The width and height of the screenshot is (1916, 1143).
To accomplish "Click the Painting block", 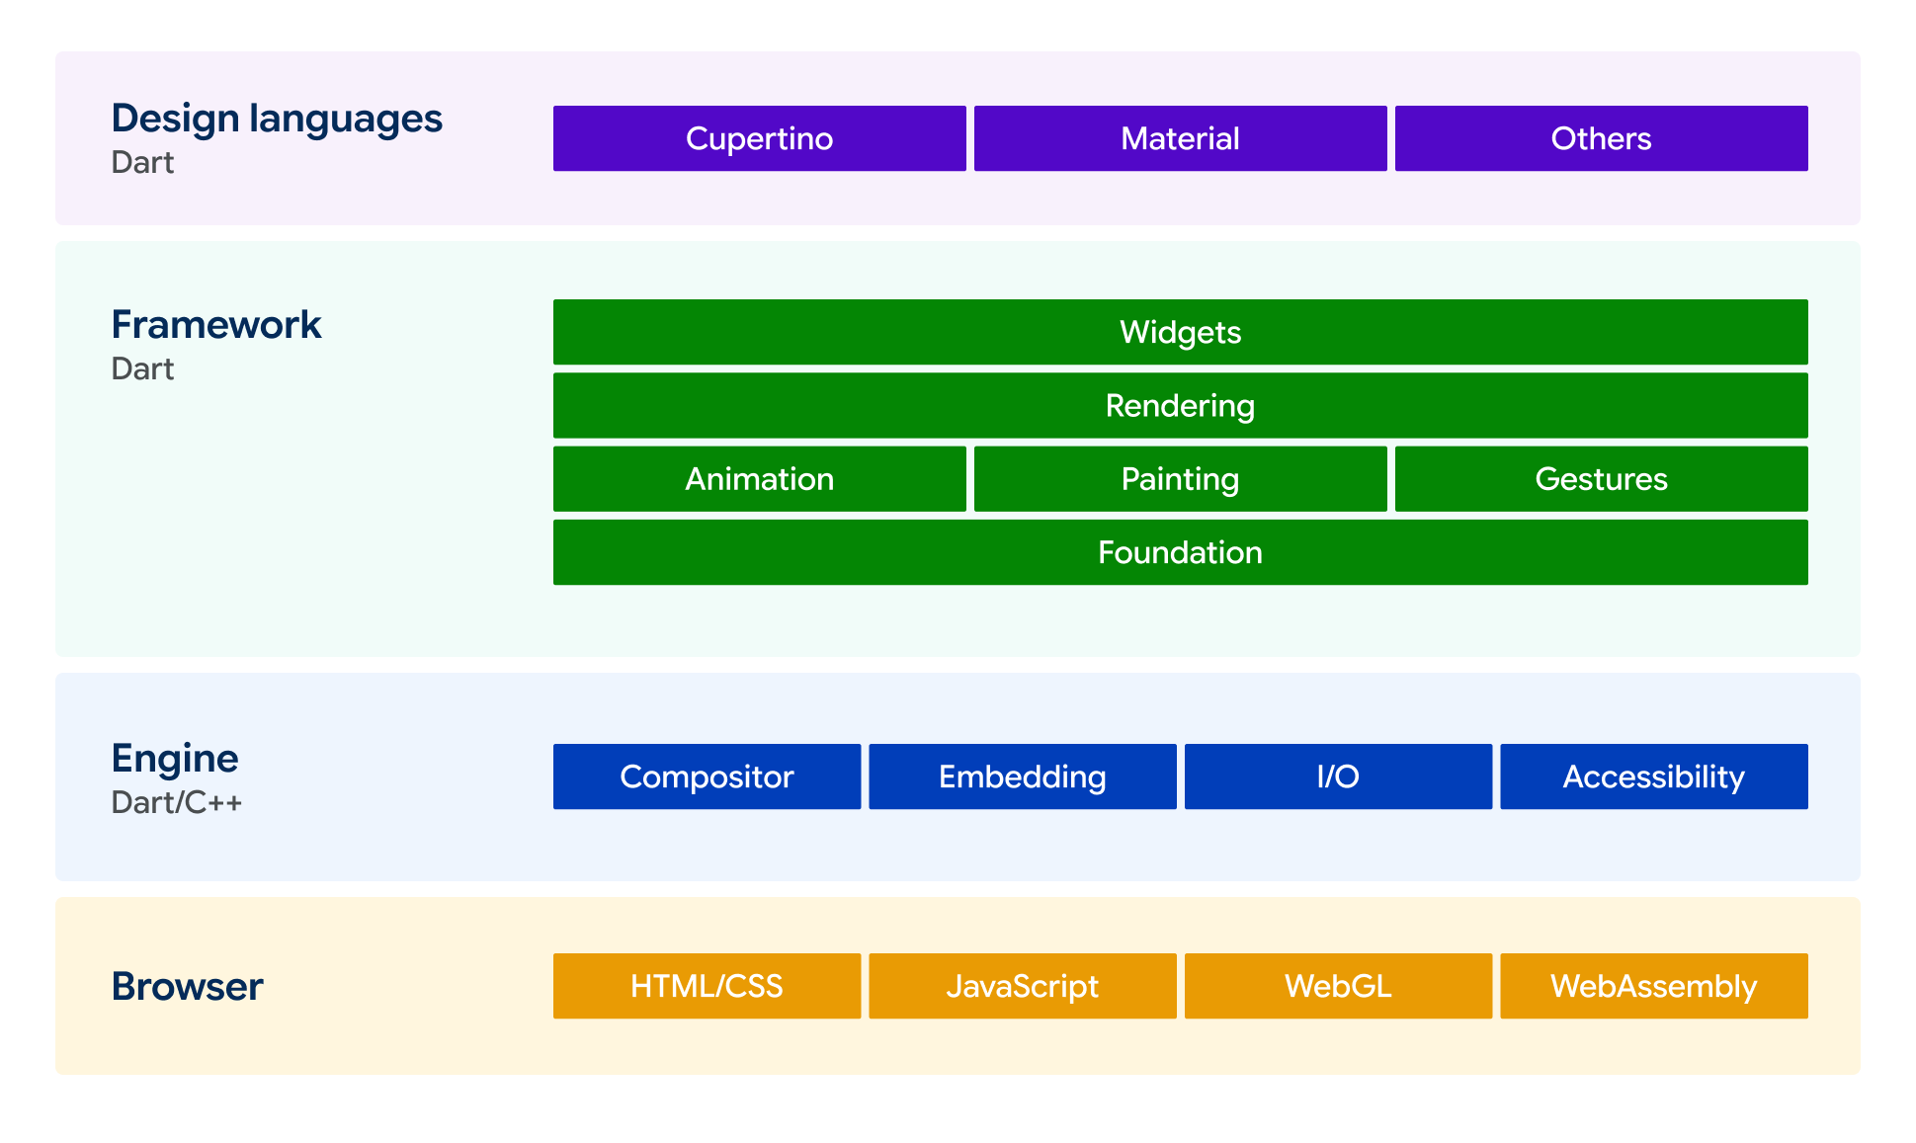I will pos(1180,478).
